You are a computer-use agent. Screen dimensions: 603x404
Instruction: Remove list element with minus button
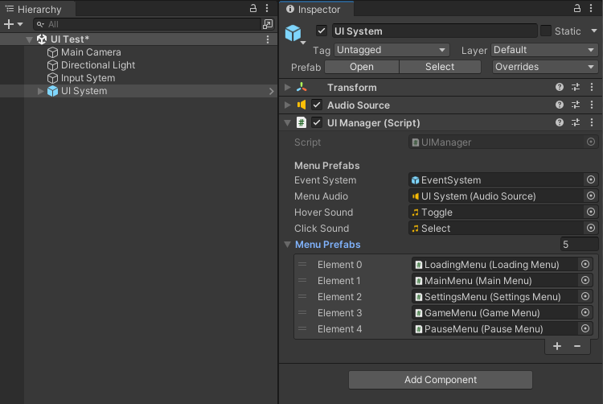576,346
